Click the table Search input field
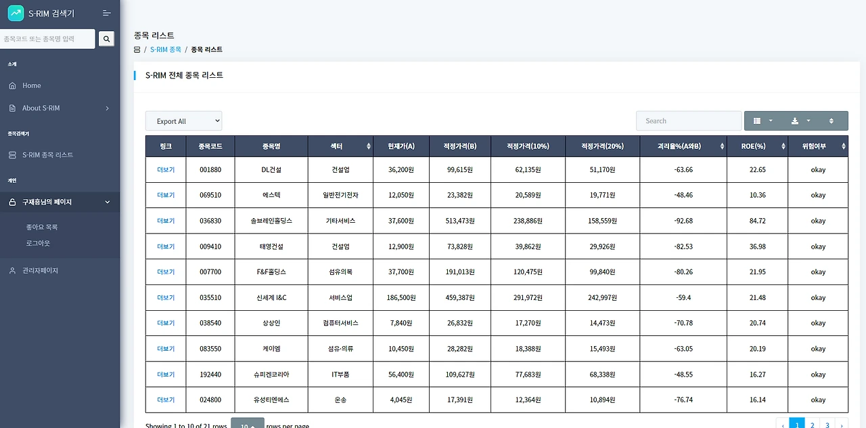 tap(689, 121)
